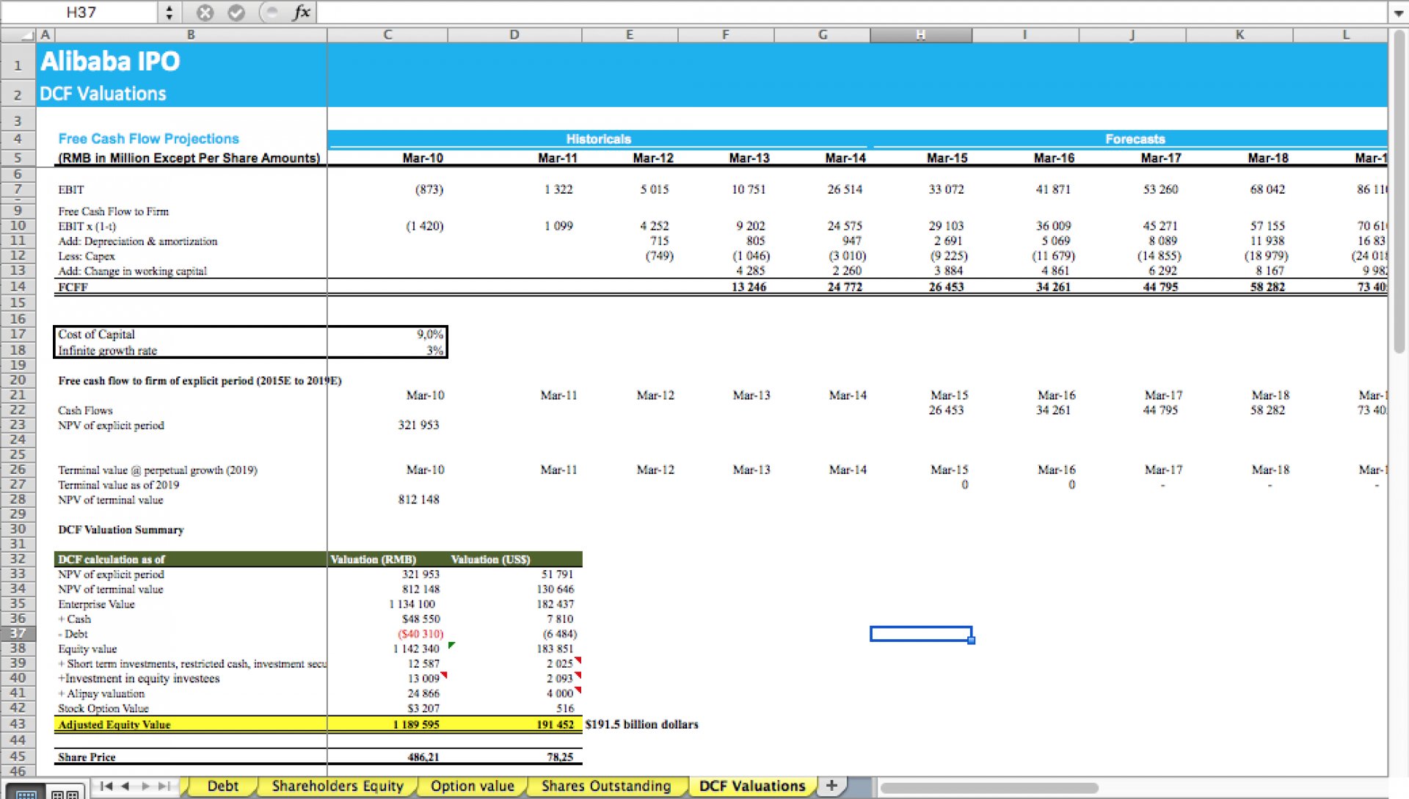Open the Shareholders Equity sheet tab

(338, 786)
